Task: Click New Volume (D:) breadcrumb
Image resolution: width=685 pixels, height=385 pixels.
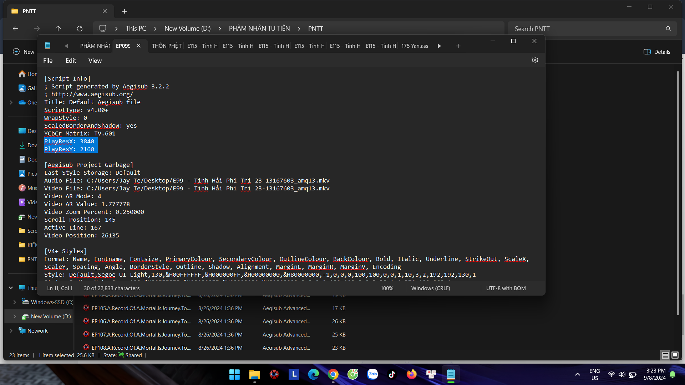Action: 187,29
